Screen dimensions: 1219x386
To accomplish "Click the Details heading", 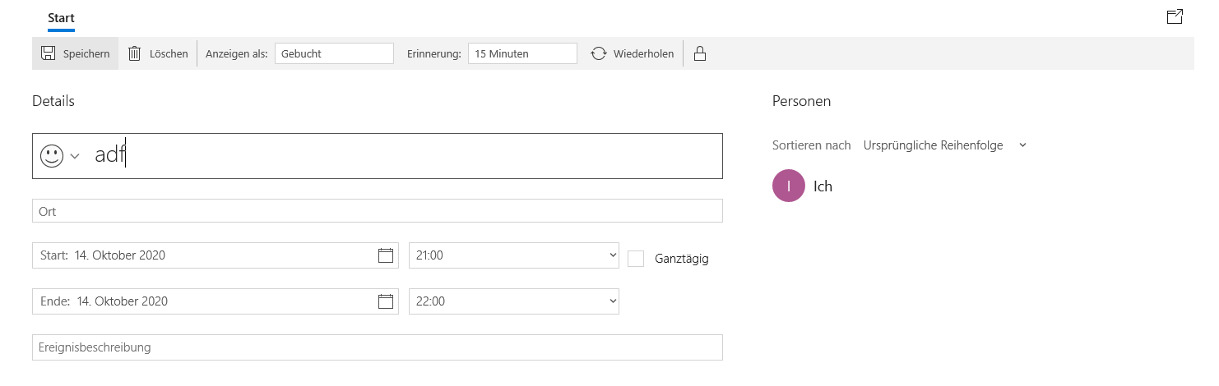I will click(53, 101).
